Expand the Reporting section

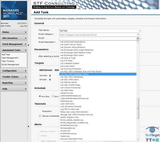pyautogui.click(x=14, y=83)
